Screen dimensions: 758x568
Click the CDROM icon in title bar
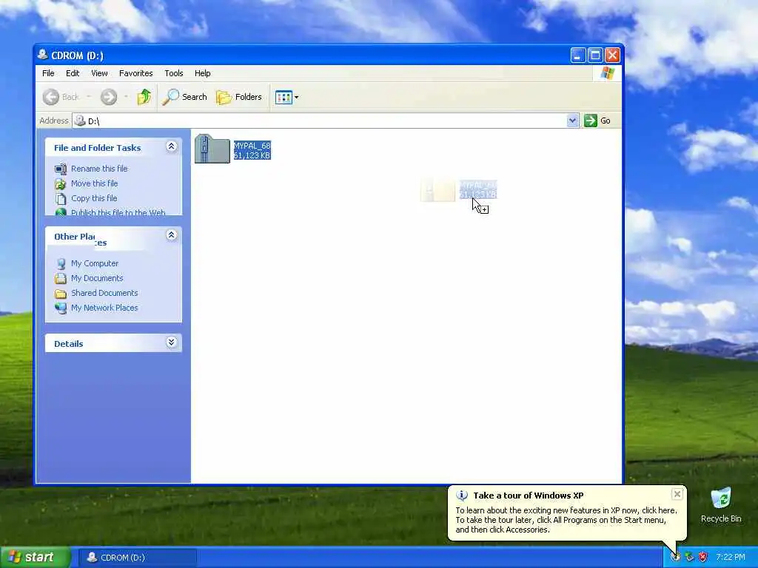click(42, 55)
